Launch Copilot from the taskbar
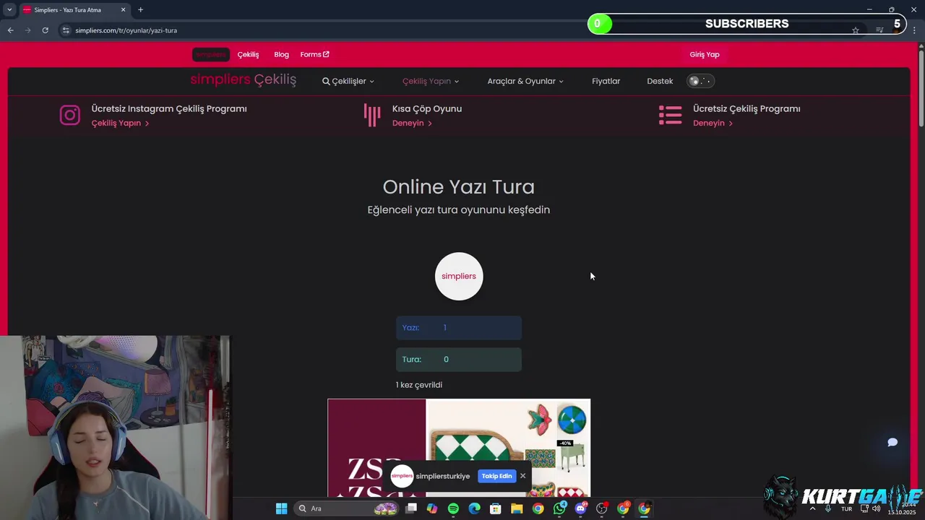This screenshot has height=520, width=925. point(432,508)
